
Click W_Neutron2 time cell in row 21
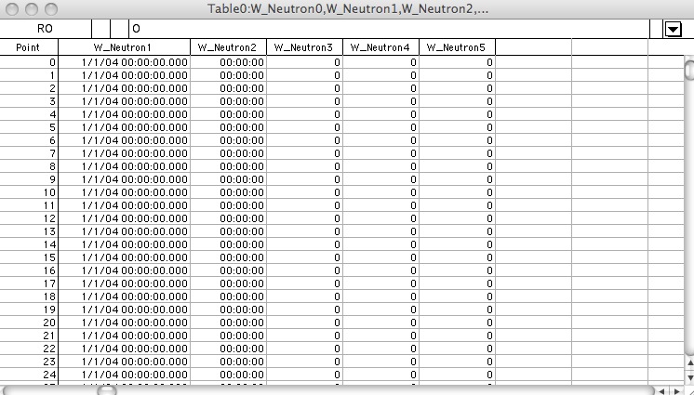point(228,336)
